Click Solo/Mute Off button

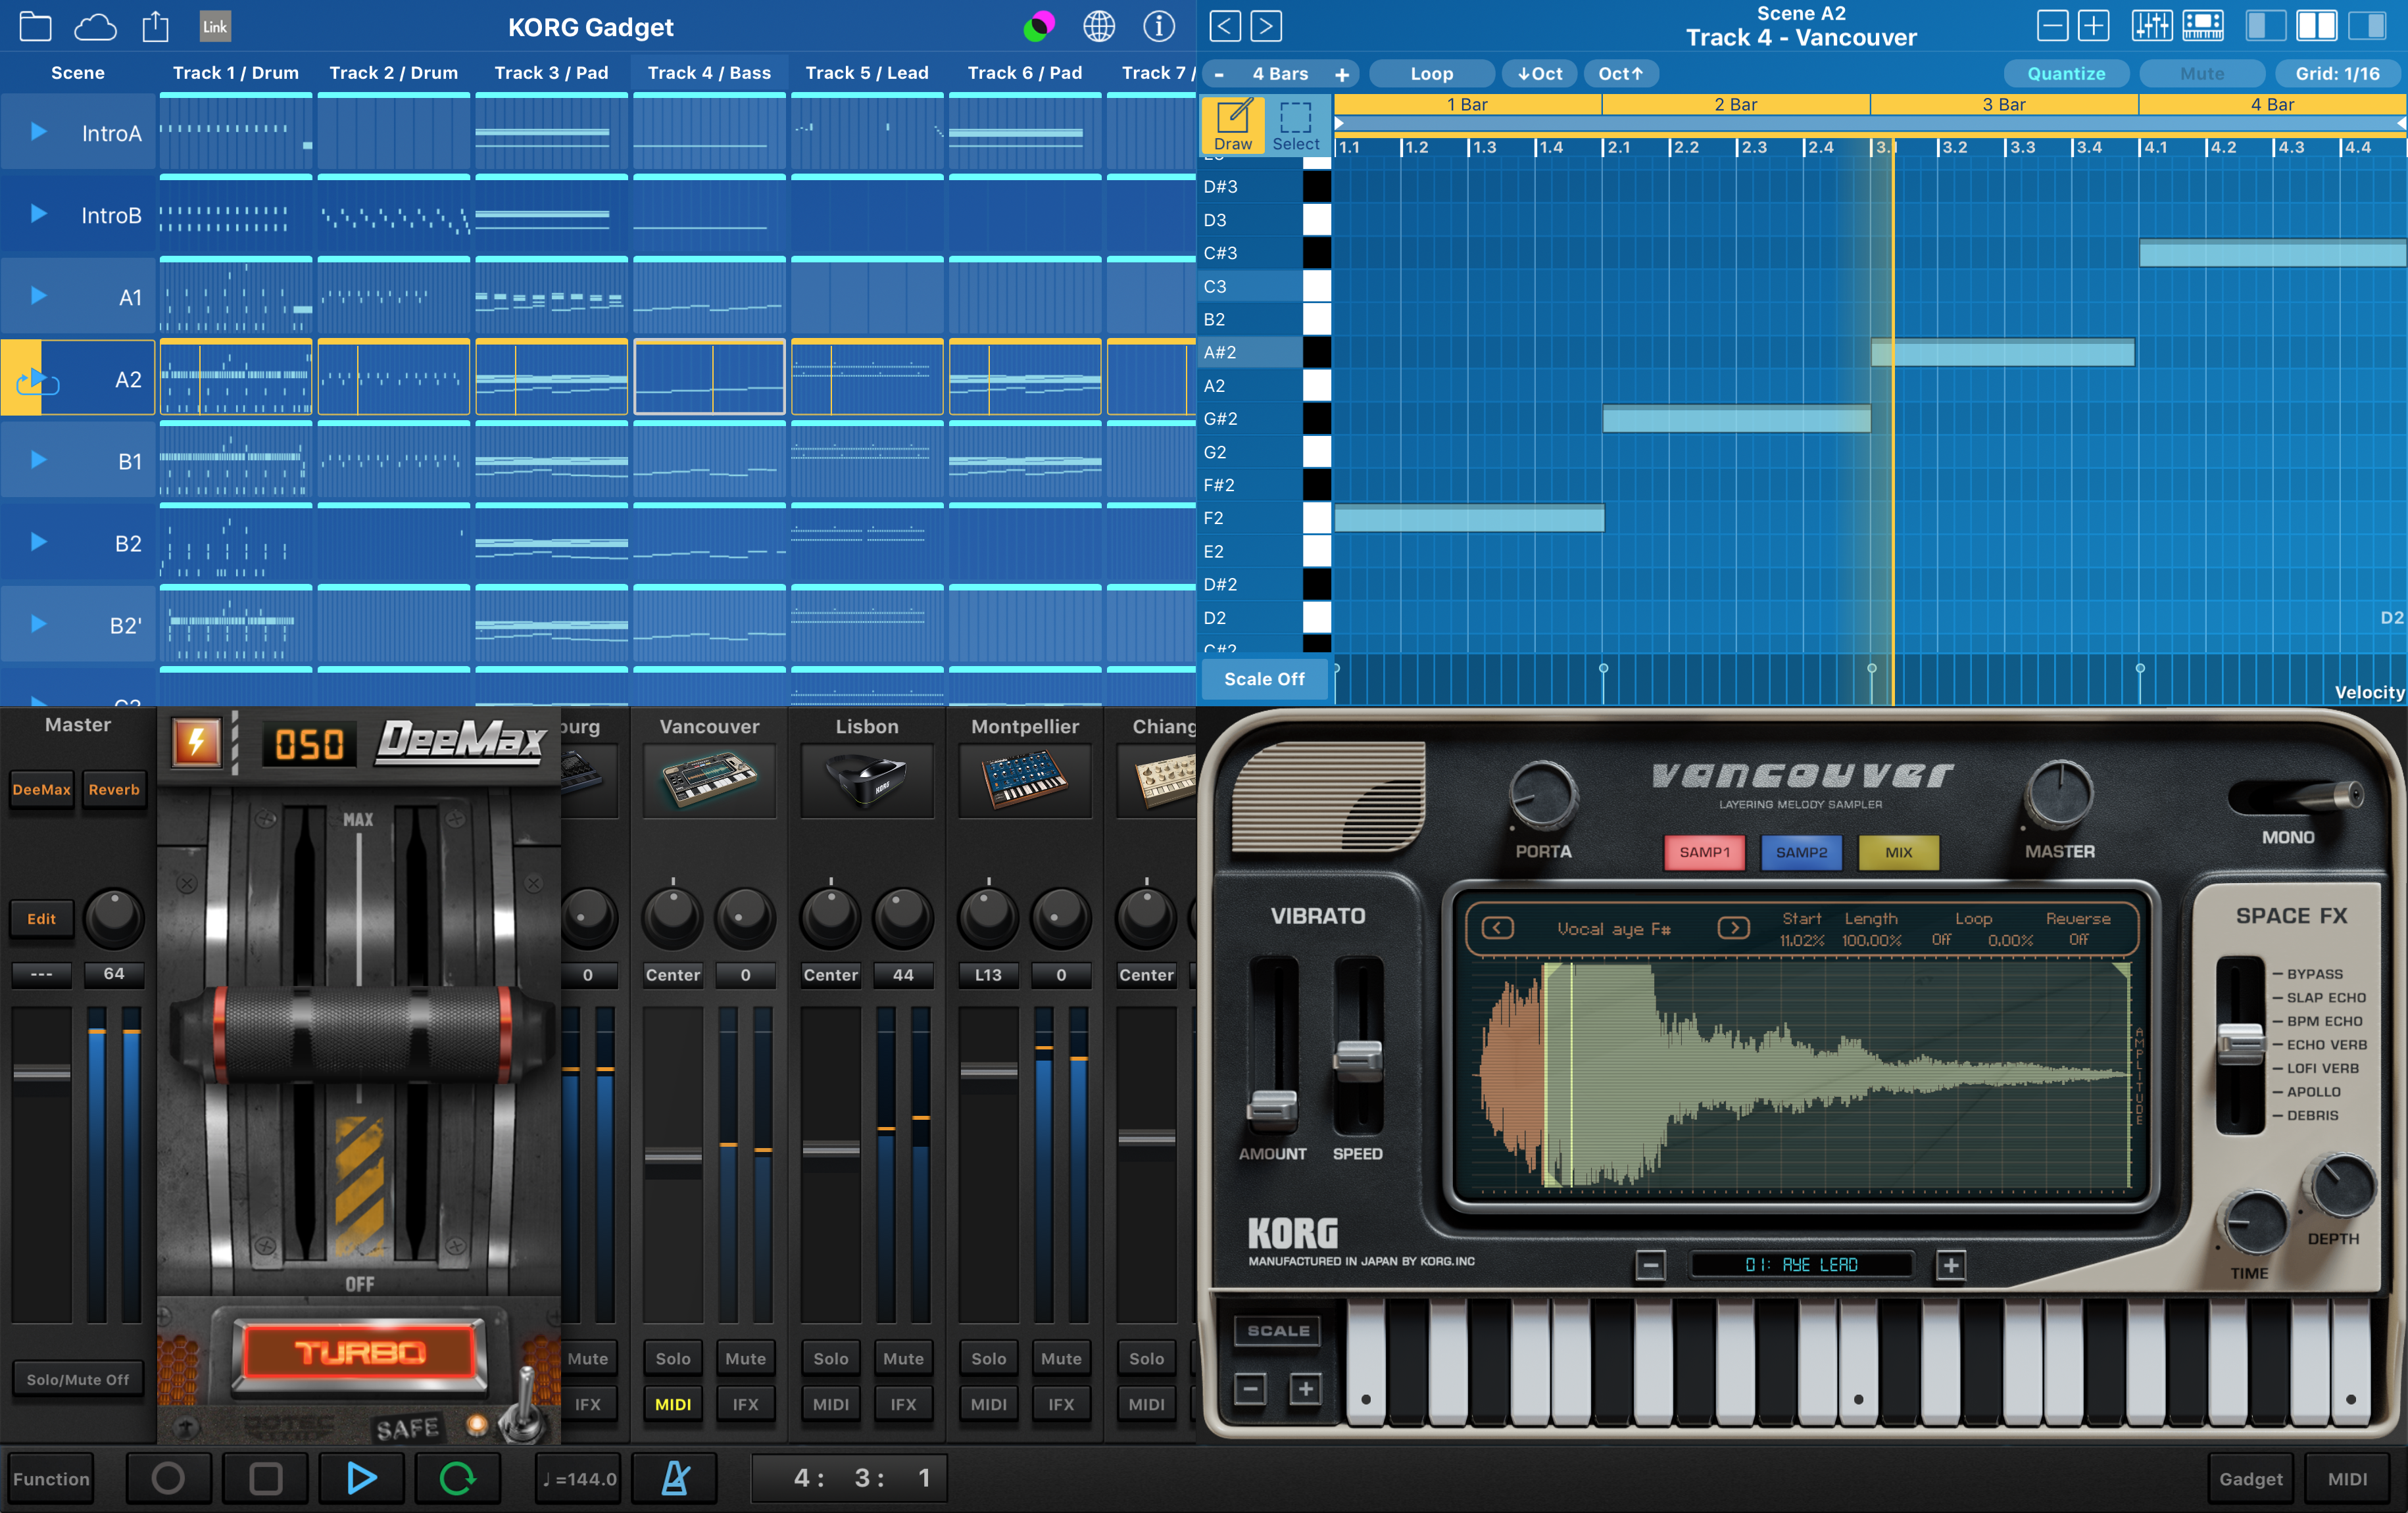[78, 1379]
